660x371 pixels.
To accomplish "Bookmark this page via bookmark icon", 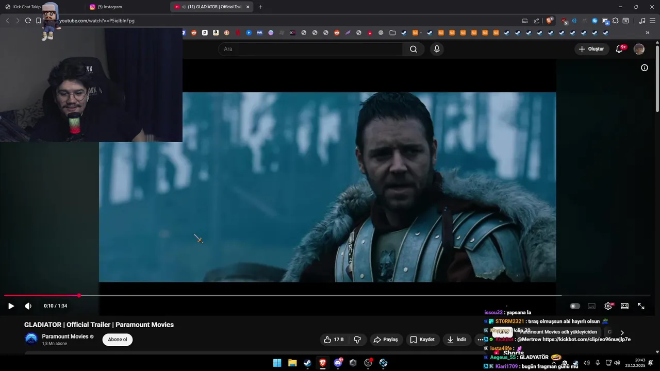I will click(38, 21).
